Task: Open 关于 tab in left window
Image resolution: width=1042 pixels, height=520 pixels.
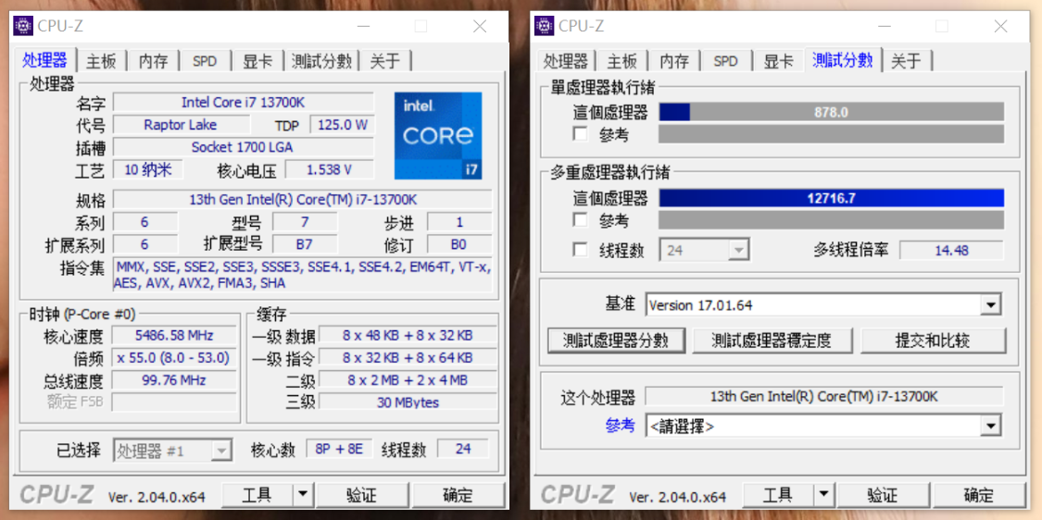Action: click(x=385, y=62)
